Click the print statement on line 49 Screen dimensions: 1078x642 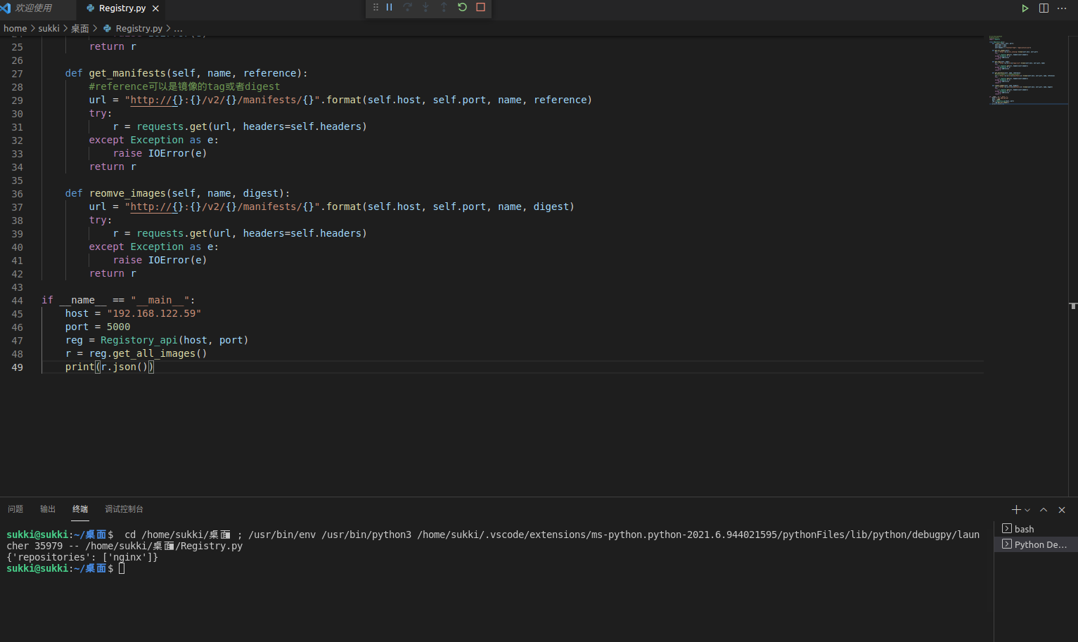point(109,367)
